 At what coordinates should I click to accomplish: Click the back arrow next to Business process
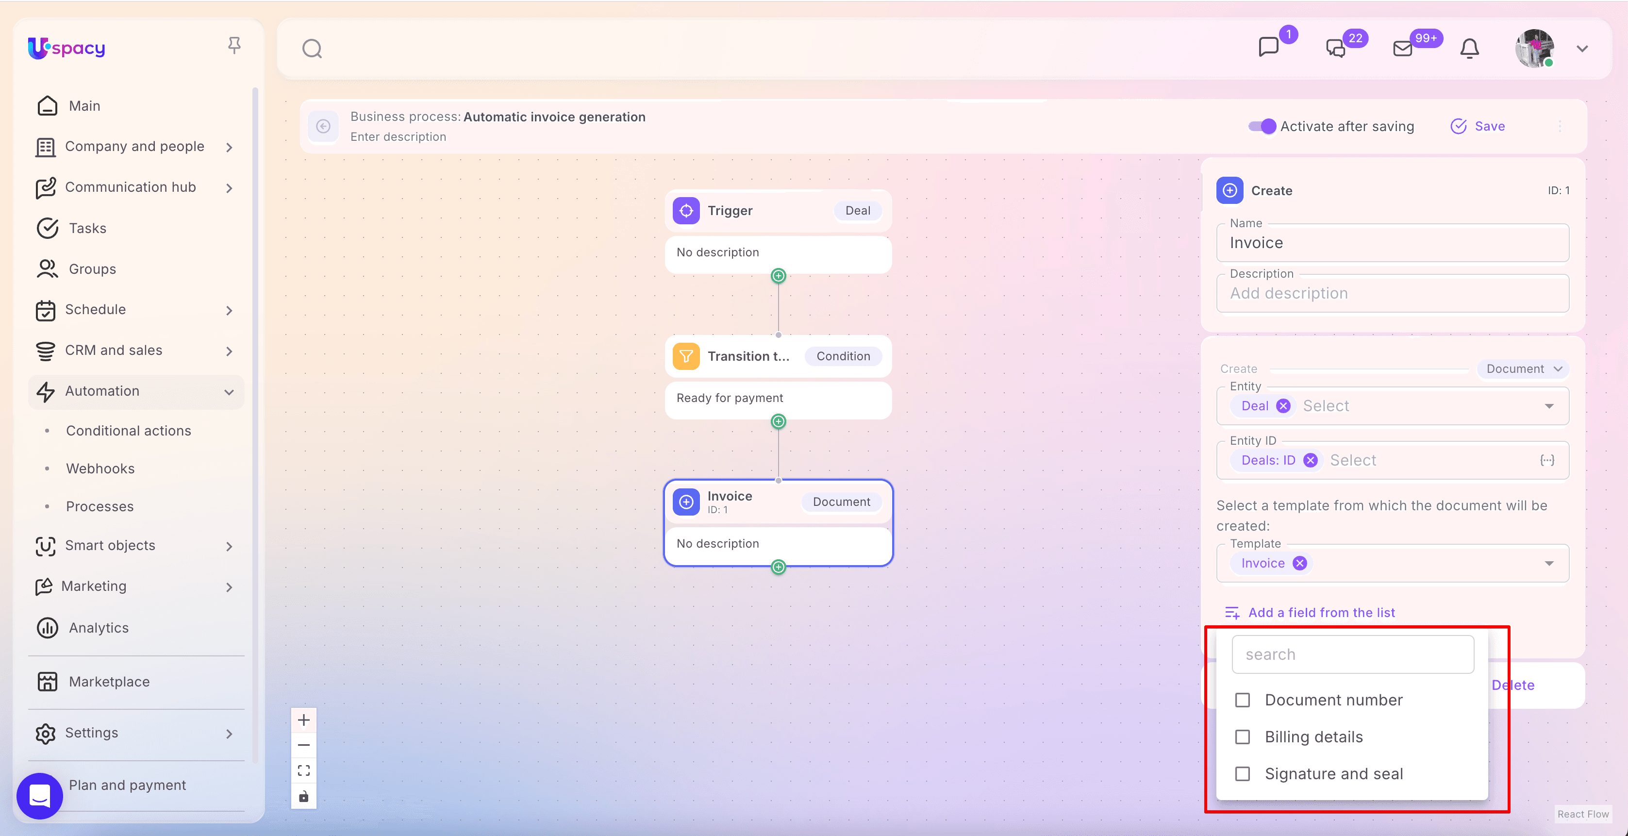323,126
